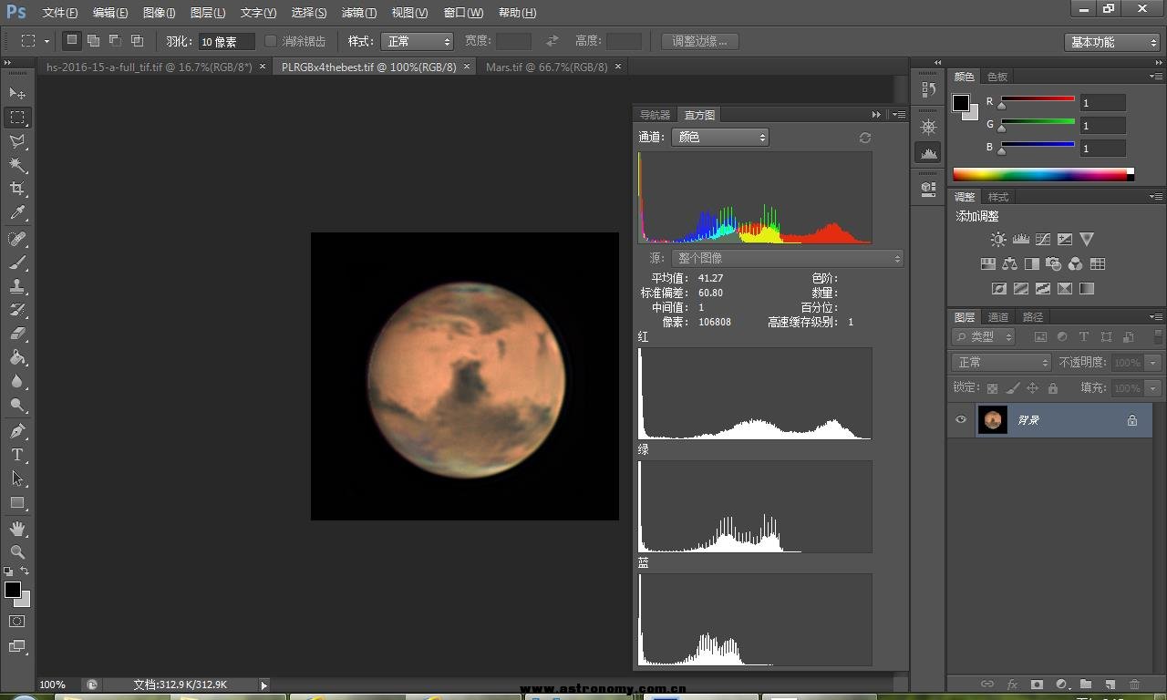Select the Hand tool
The image size is (1167, 700).
coord(17,529)
